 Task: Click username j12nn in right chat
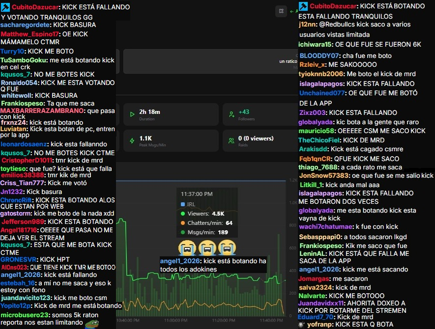[307, 25]
